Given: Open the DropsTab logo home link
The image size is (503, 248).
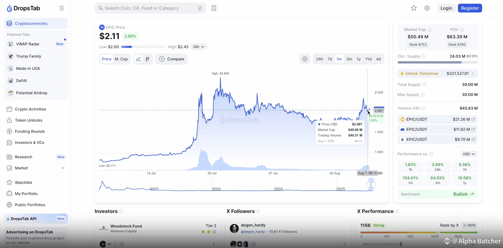Looking at the screenshot, I should click(x=23, y=8).
